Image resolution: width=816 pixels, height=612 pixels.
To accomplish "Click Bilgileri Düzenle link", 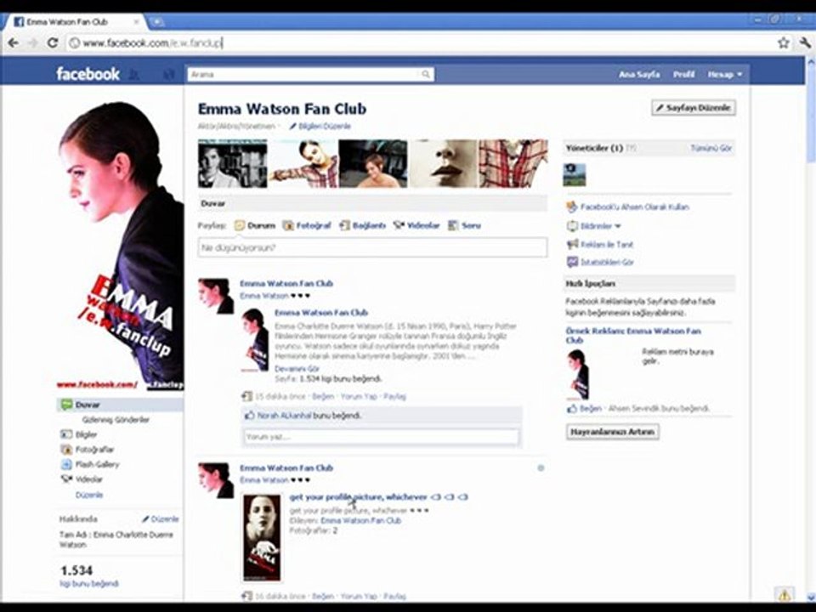I will (x=320, y=126).
